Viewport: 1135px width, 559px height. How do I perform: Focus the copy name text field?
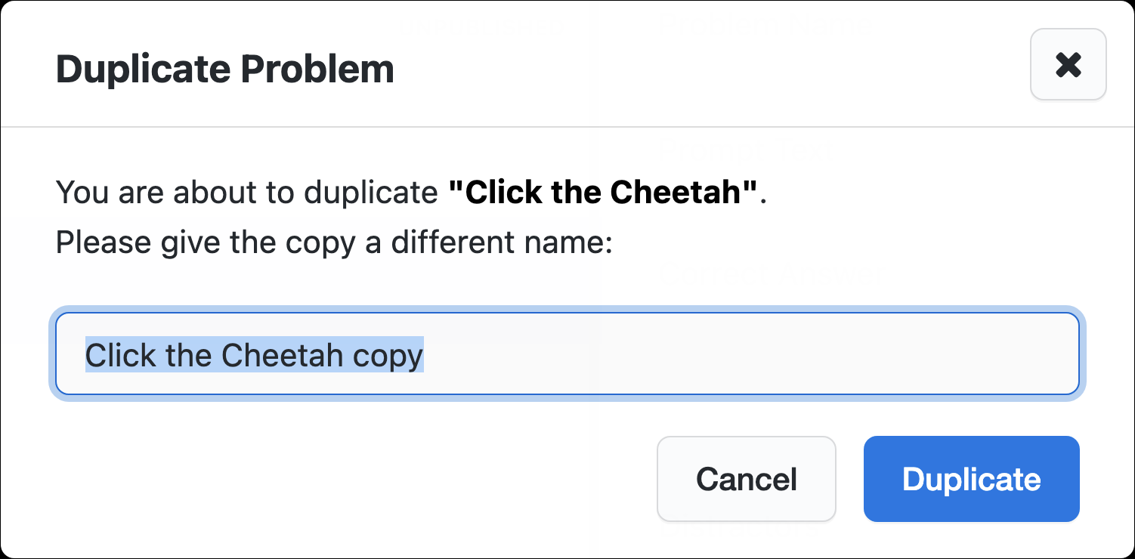click(x=567, y=354)
